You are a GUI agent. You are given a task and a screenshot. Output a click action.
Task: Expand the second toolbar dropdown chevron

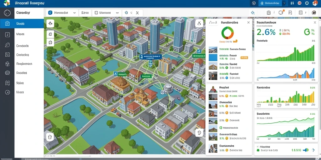[x=117, y=12]
